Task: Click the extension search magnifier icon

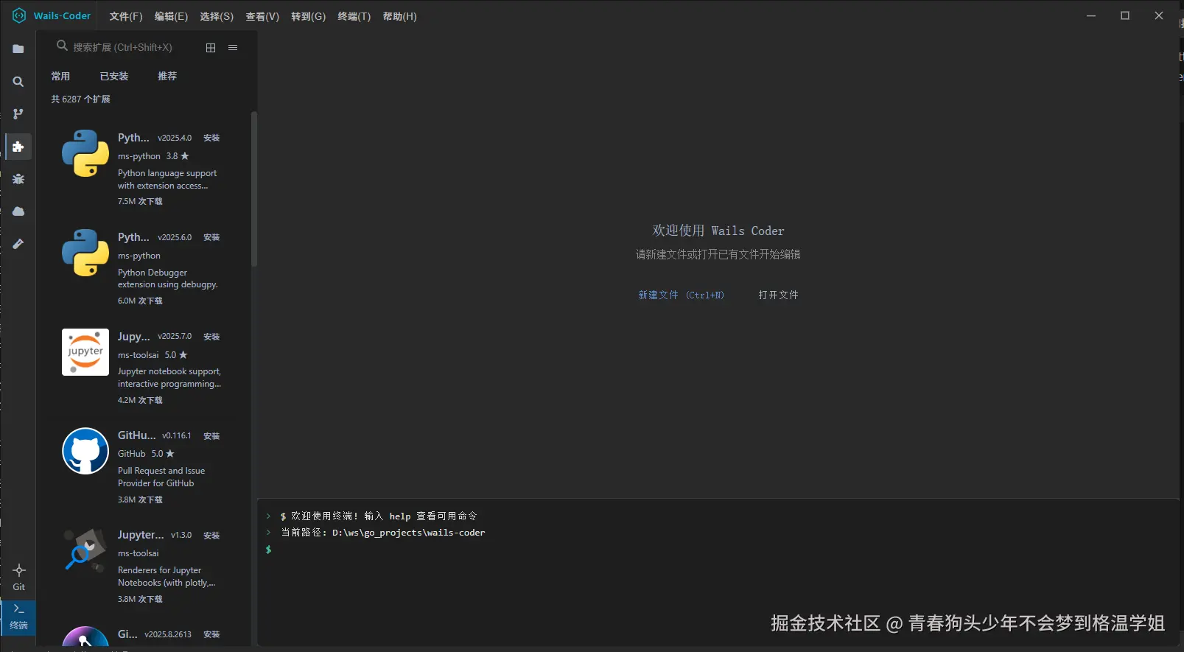Action: [x=62, y=46]
